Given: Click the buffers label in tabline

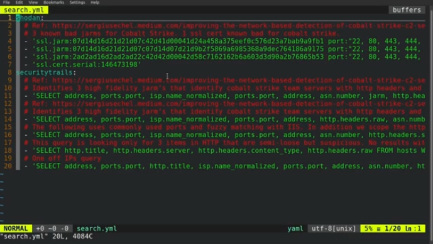Looking at the screenshot, I should 407,10.
